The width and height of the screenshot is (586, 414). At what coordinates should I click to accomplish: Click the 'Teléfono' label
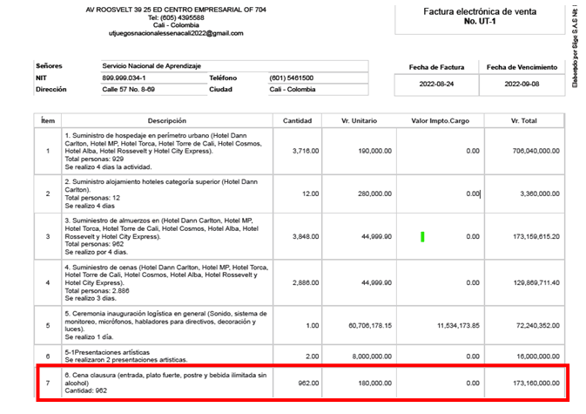pyautogui.click(x=223, y=78)
